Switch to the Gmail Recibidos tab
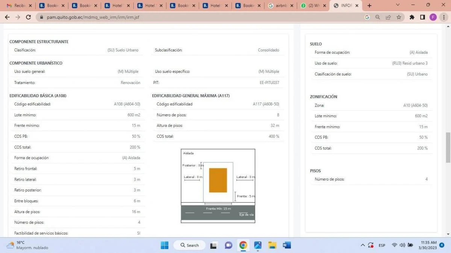This screenshot has width=451, height=253. (19, 6)
